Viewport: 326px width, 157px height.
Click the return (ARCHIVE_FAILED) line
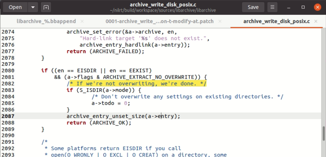105,51
